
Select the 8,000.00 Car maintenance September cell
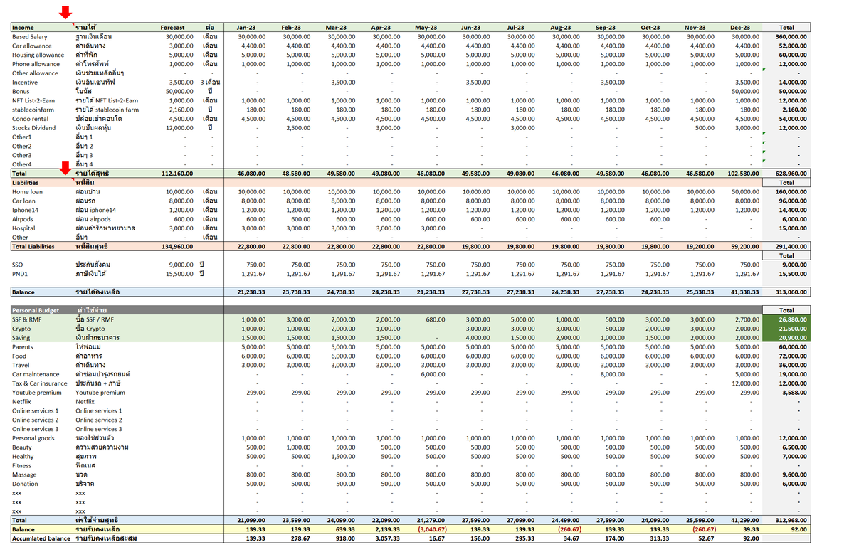point(613,374)
